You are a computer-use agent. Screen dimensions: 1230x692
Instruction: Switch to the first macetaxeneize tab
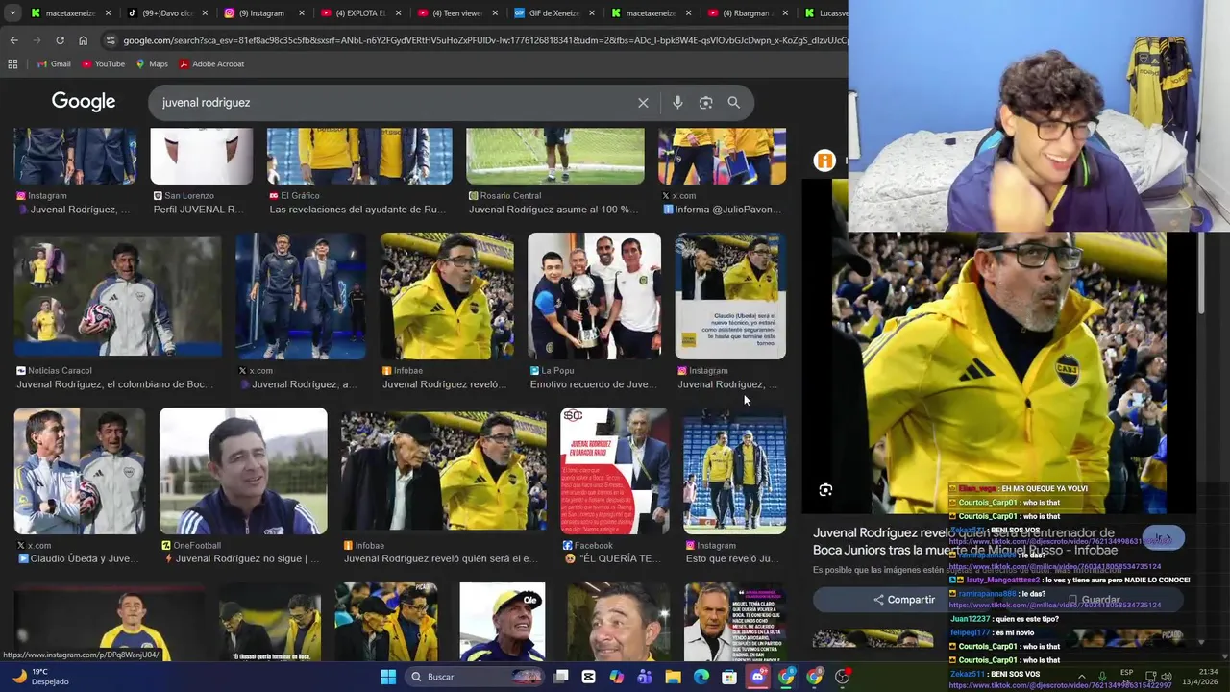(69, 13)
